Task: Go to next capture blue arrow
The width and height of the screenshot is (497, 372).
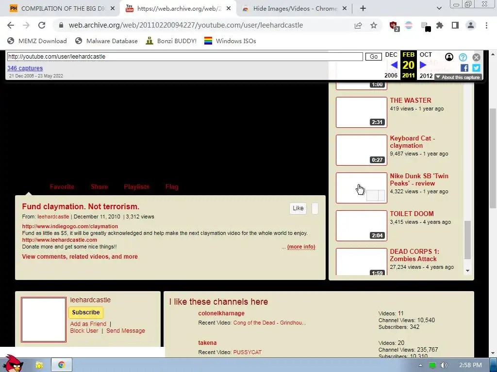Action: click(x=423, y=65)
